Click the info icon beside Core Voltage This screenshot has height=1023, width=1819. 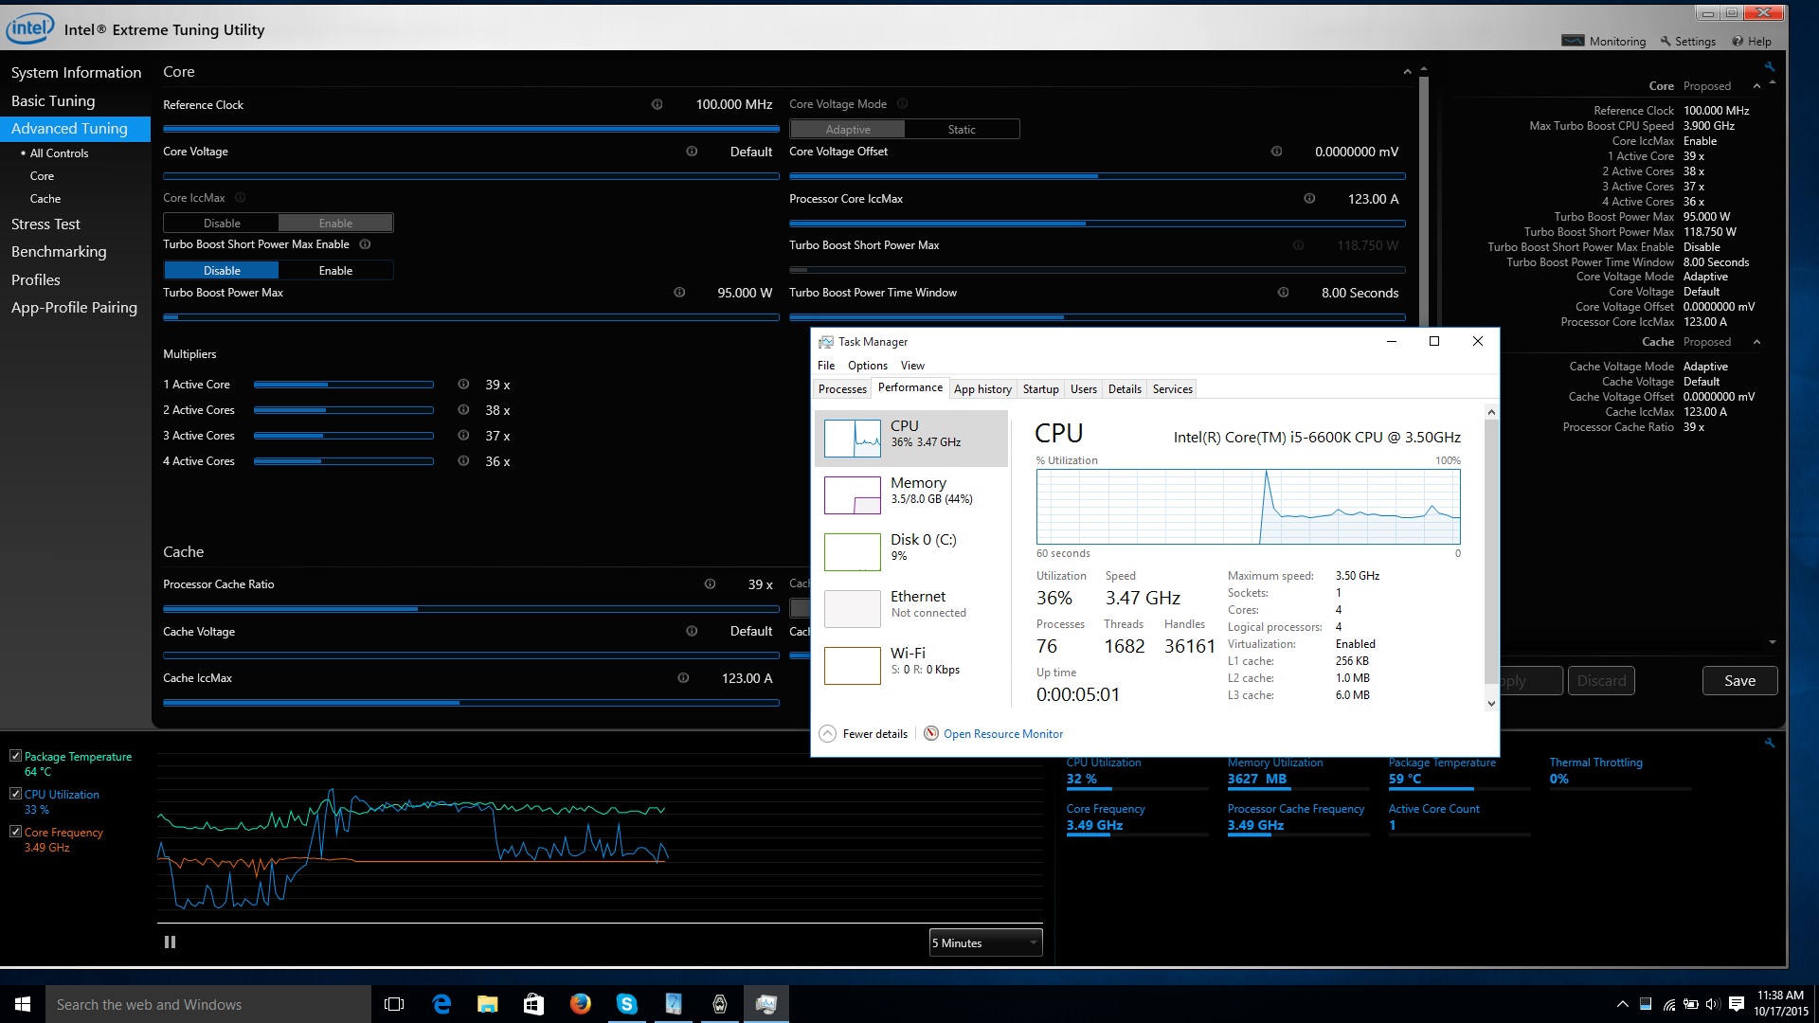pos(692,152)
